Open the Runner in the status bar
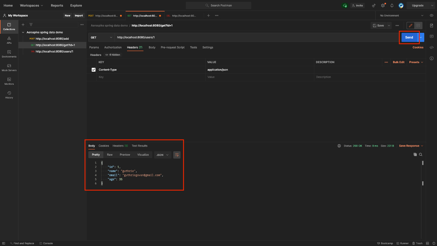Viewport: 437px width, 246px height. tap(403, 243)
